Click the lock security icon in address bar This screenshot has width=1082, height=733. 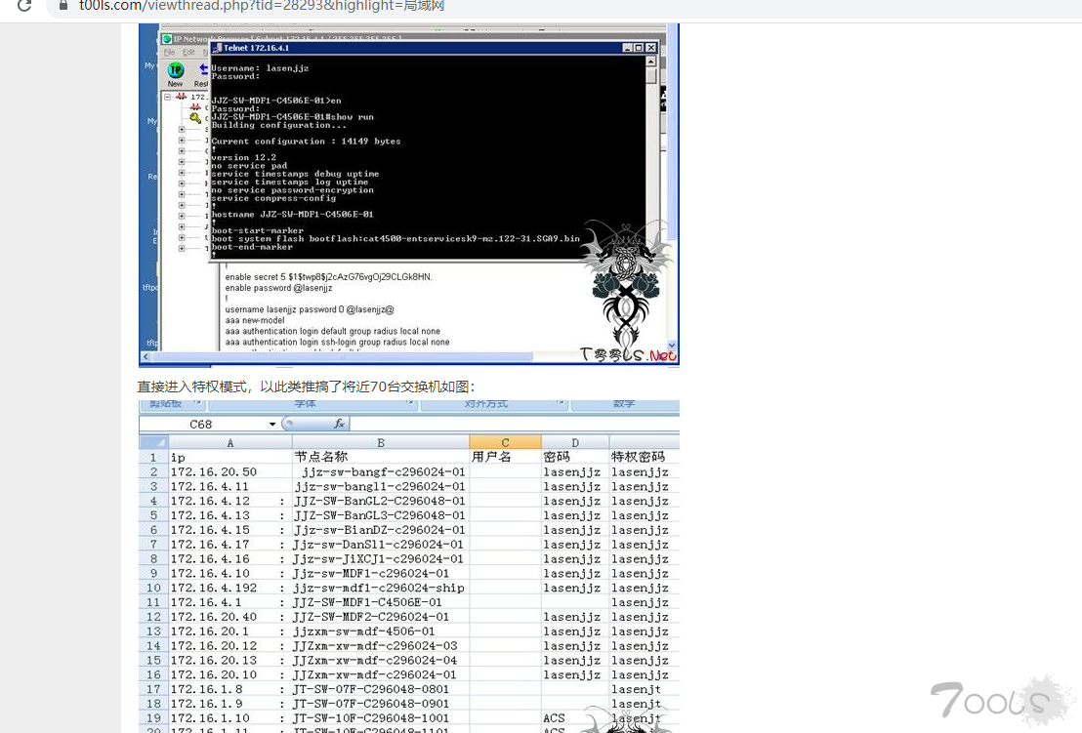[x=62, y=6]
